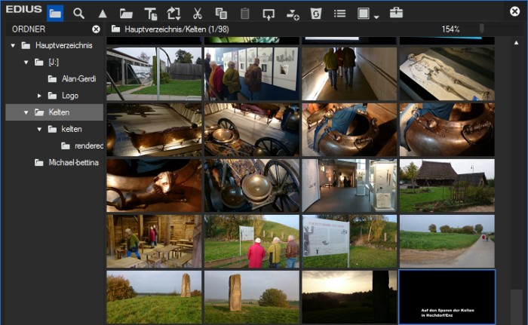Click the Hauptverzeichnis/Kelten (1/98) path text
528x325 pixels.
pos(177,29)
